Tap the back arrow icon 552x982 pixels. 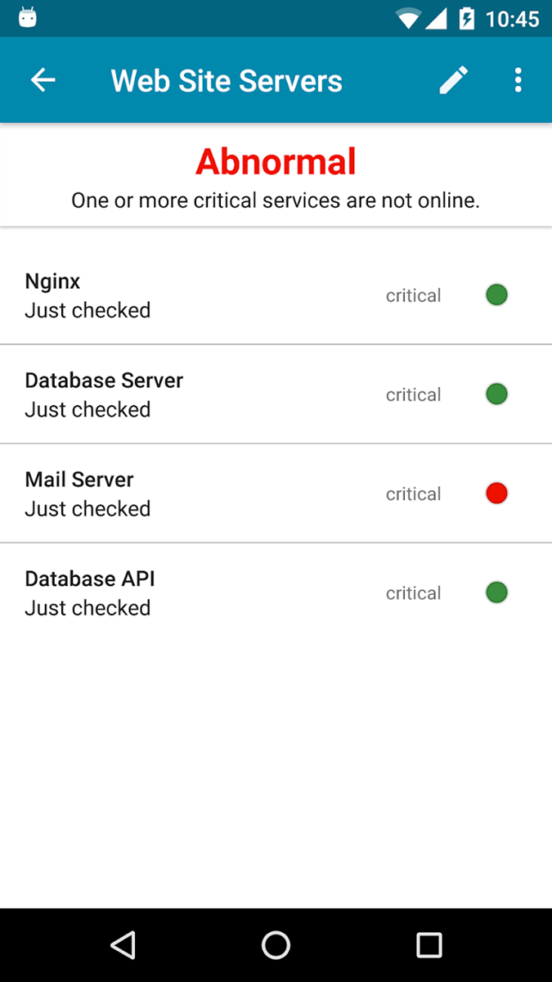43,80
